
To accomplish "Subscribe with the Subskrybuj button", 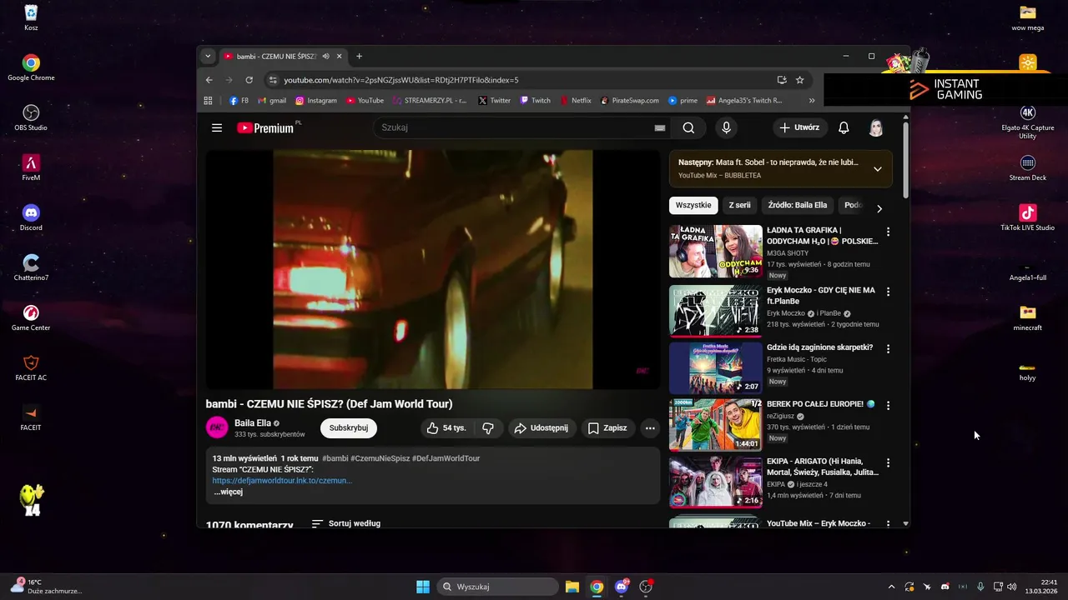I will [349, 427].
